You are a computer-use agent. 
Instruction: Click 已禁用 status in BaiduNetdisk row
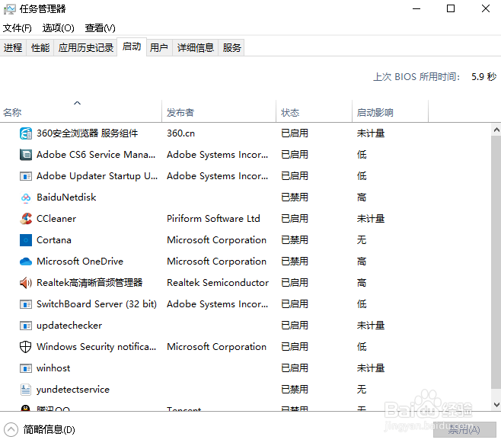click(294, 197)
